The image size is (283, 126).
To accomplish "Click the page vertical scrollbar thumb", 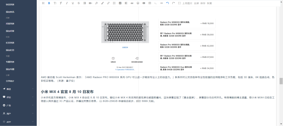I will [281, 81].
